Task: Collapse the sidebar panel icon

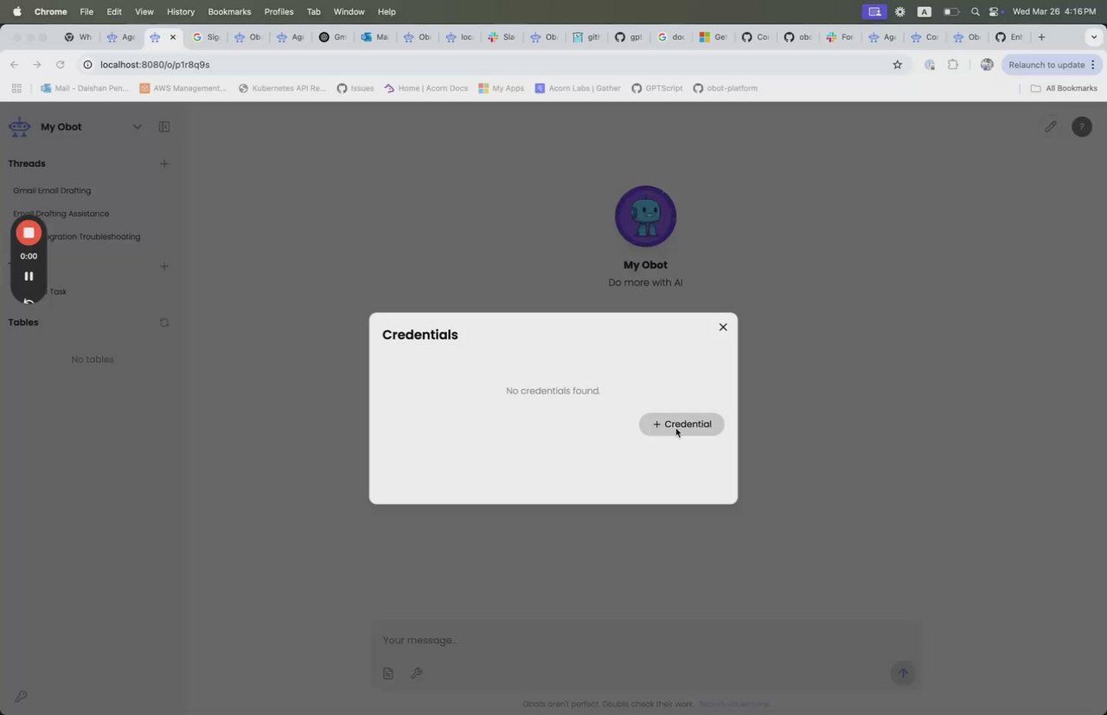Action: pos(164,127)
